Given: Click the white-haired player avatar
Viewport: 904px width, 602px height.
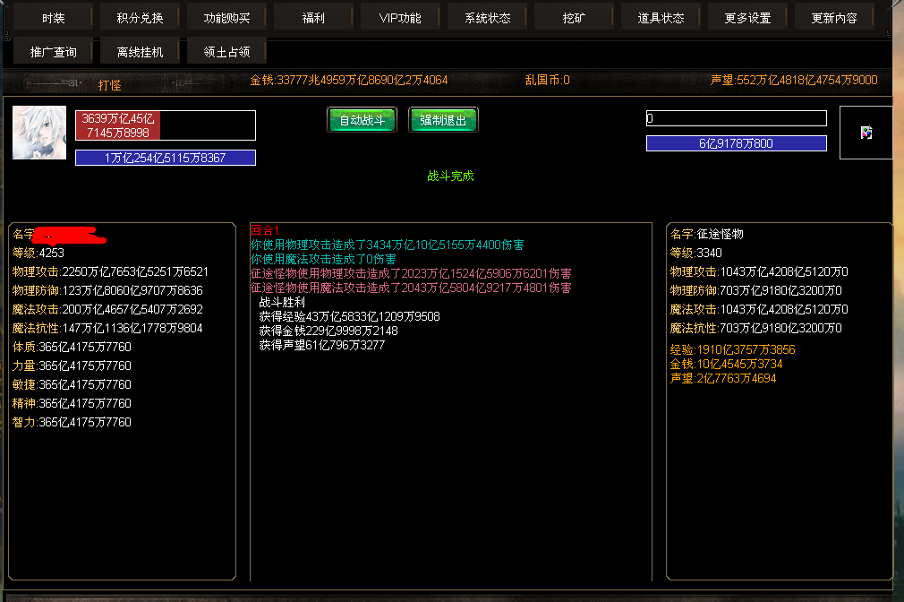Looking at the screenshot, I should (38, 133).
